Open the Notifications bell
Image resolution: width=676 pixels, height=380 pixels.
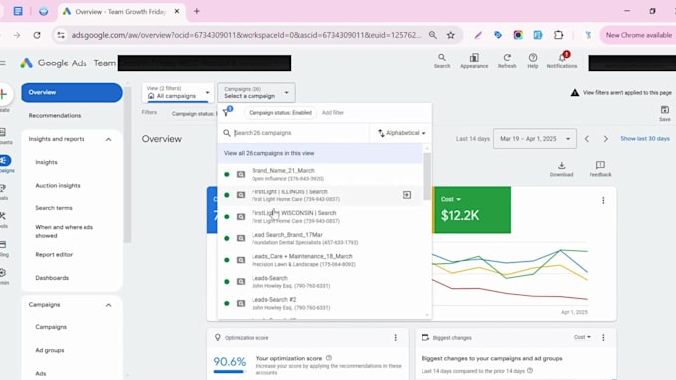pos(562,61)
